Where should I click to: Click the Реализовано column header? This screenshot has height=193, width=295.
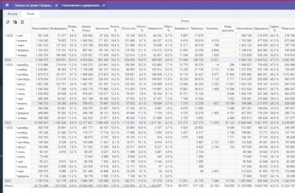pos(40,29)
